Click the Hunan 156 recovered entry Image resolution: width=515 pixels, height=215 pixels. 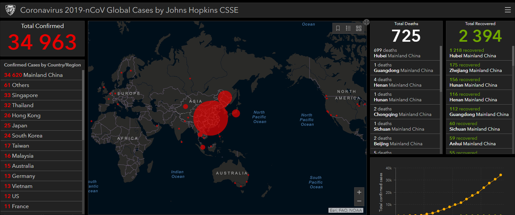click(x=479, y=82)
